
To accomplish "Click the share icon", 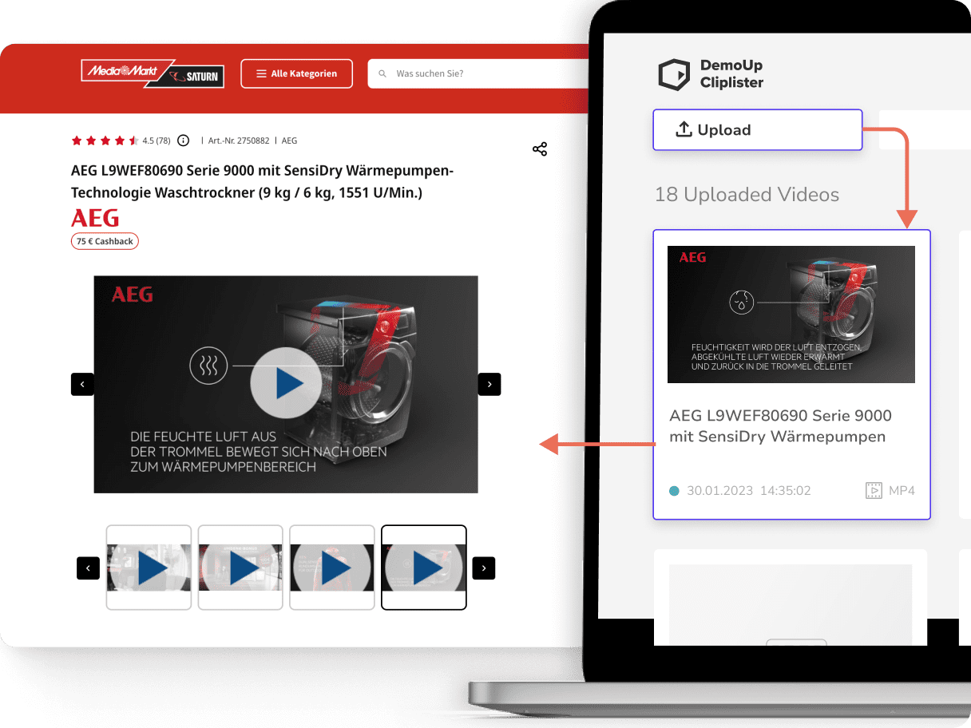I will (x=540, y=149).
